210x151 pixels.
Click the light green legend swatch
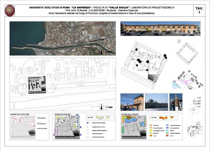pos(151,133)
